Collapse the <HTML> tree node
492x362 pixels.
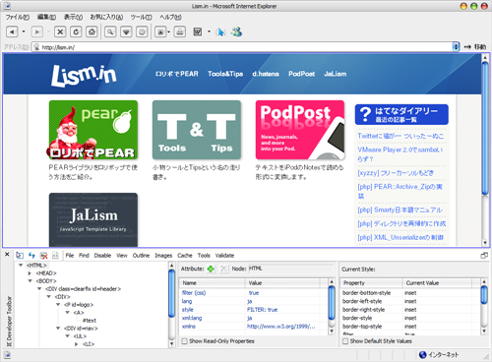[x=21, y=265]
